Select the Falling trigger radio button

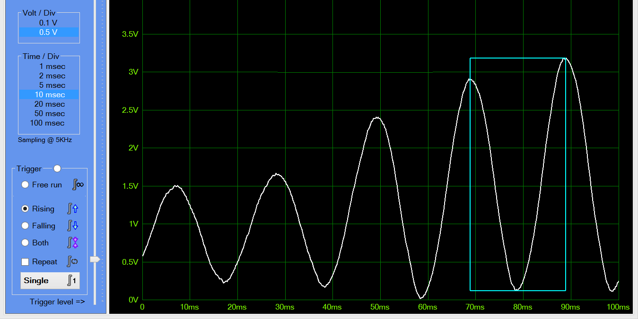[x=24, y=226]
